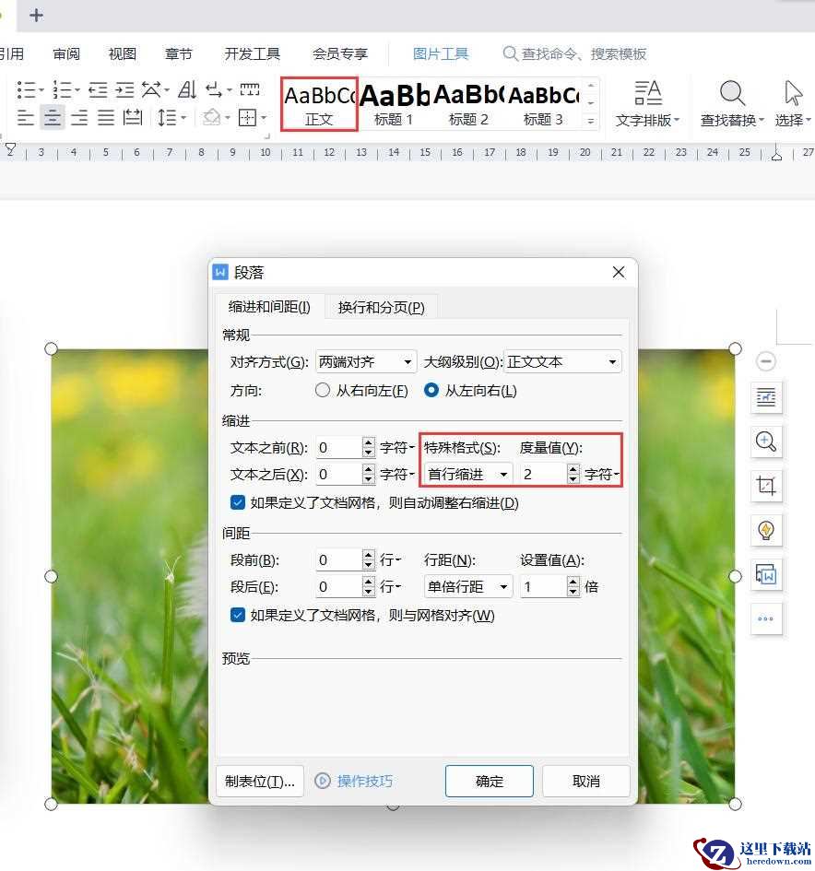Click the shading fill icon
The image size is (815, 871).
212,117
